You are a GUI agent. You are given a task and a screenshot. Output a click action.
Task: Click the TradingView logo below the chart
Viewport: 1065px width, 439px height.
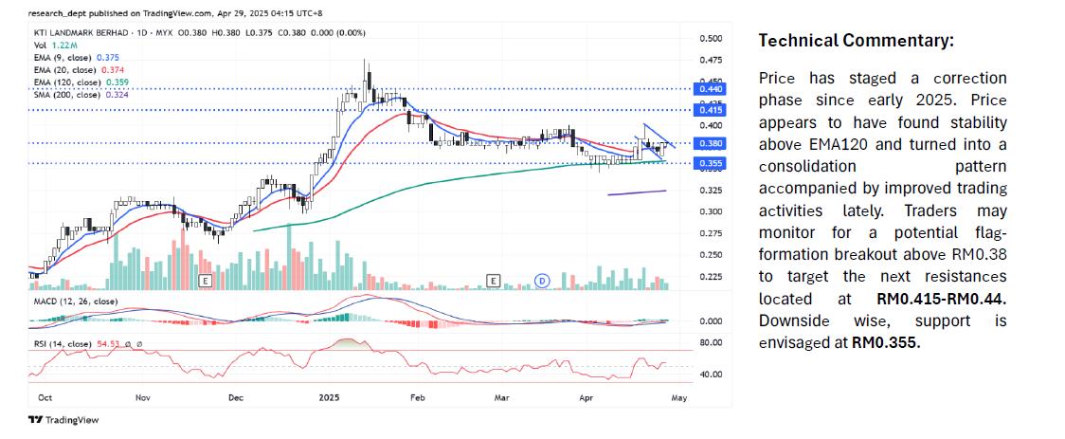point(63,420)
